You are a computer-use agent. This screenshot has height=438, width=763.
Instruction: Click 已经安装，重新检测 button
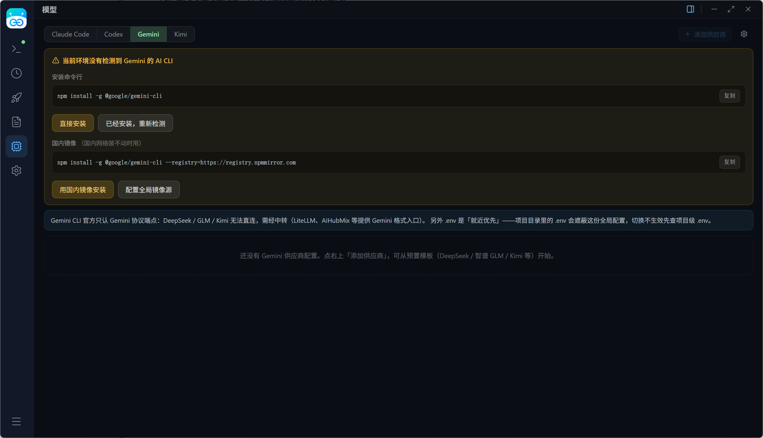point(136,123)
